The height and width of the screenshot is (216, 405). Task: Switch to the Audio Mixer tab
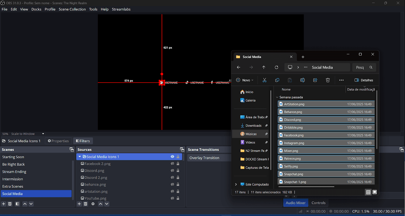[296, 203]
